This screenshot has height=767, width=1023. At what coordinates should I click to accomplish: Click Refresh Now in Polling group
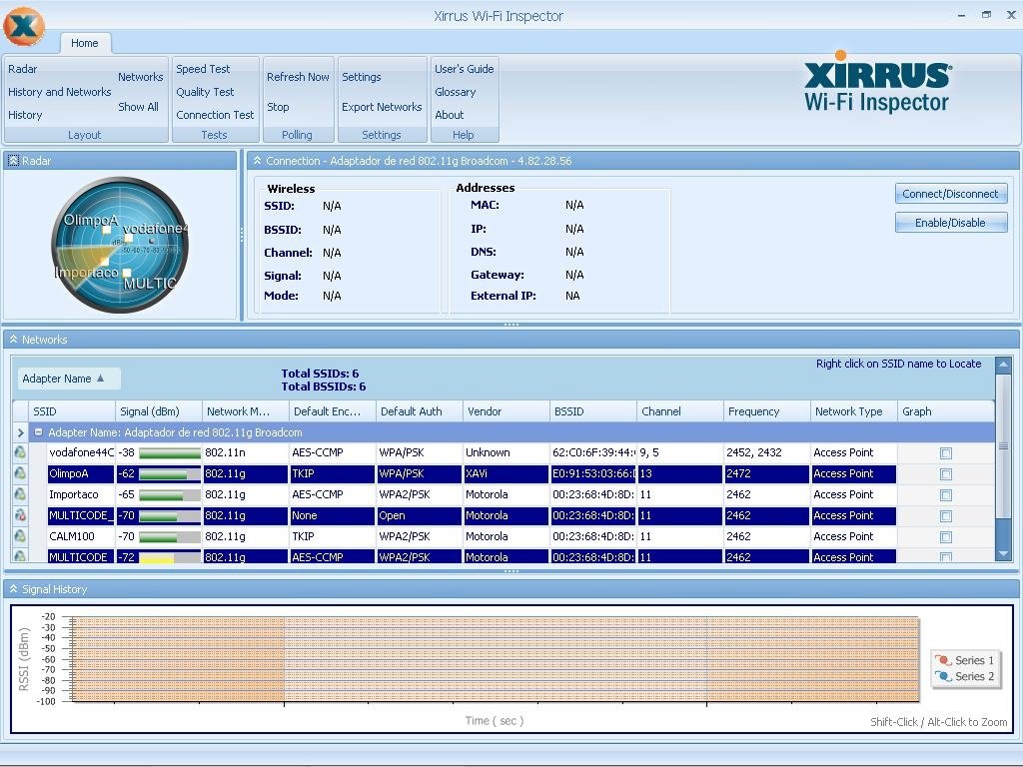pos(298,77)
